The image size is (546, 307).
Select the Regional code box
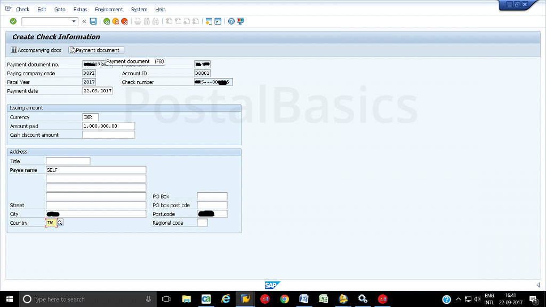click(202, 223)
